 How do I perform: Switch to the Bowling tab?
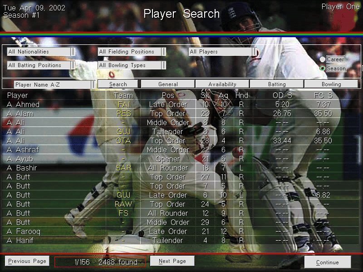[331, 84]
